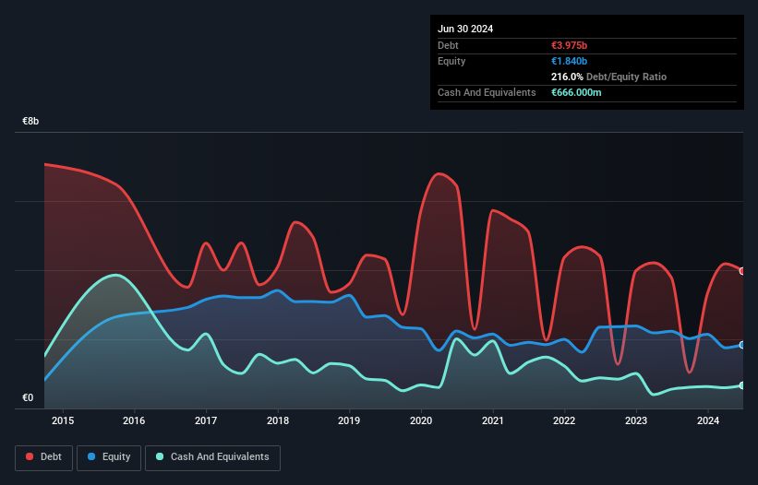Click the 2024 x-axis label
758x485 pixels.
[x=708, y=420]
